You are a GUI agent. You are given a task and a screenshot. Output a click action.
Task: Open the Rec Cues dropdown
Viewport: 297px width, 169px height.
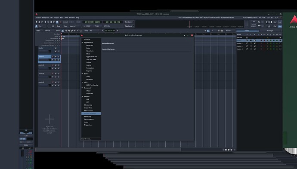130,22
